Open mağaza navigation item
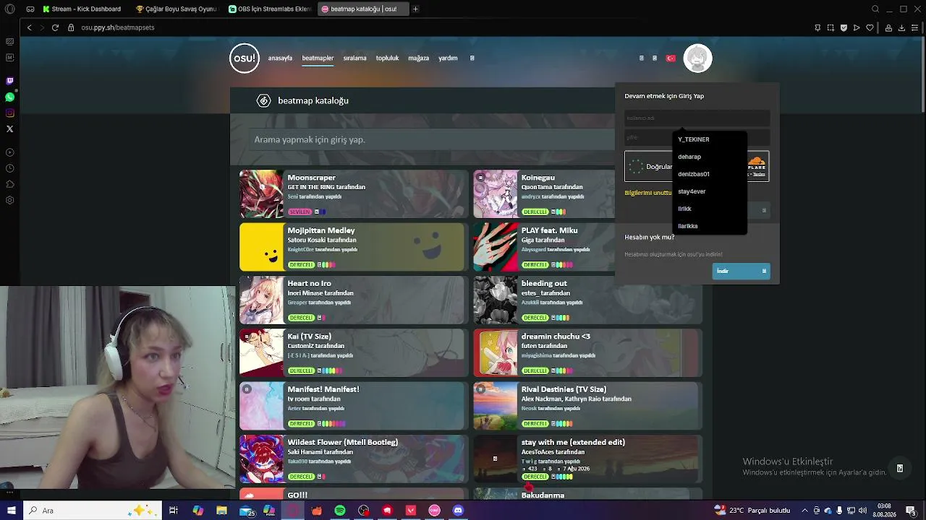The image size is (926, 520). pyautogui.click(x=418, y=58)
